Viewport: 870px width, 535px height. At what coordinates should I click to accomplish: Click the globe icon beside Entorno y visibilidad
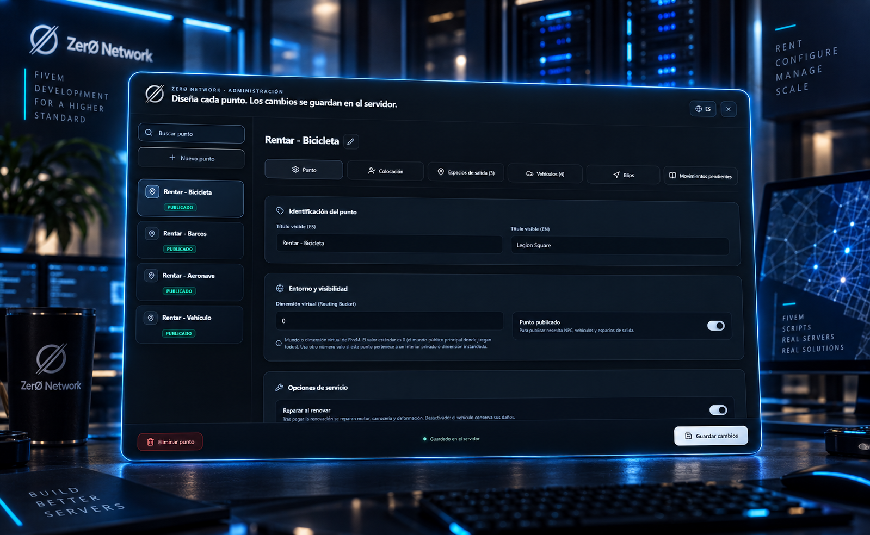[x=280, y=288]
